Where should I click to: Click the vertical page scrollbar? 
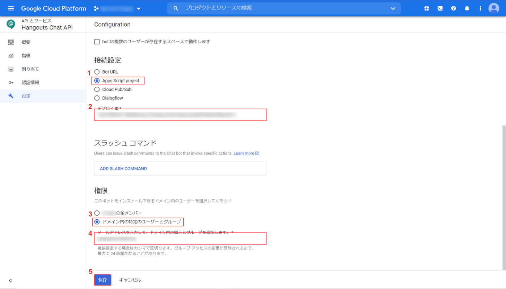pos(504,198)
